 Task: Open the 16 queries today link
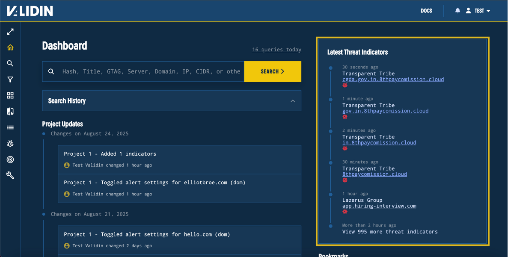click(276, 50)
